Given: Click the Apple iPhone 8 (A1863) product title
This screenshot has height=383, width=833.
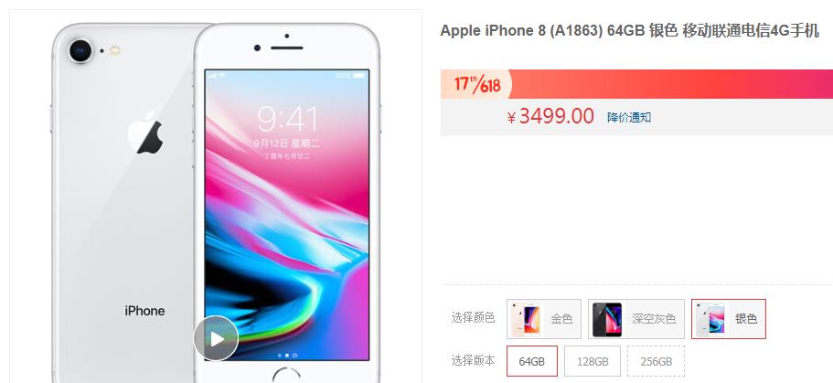Looking at the screenshot, I should click(x=629, y=31).
